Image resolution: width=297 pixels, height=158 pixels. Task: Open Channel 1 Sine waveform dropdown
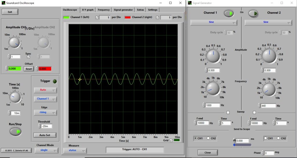pyautogui.click(x=213, y=23)
